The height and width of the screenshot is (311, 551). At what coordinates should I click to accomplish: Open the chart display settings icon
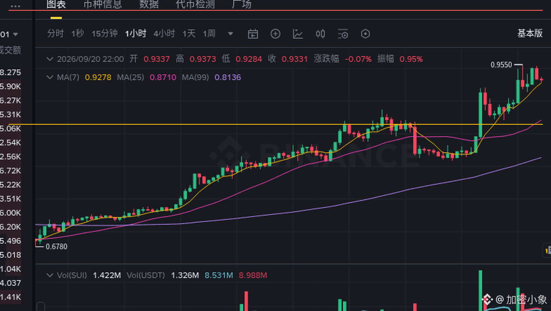pos(343,34)
